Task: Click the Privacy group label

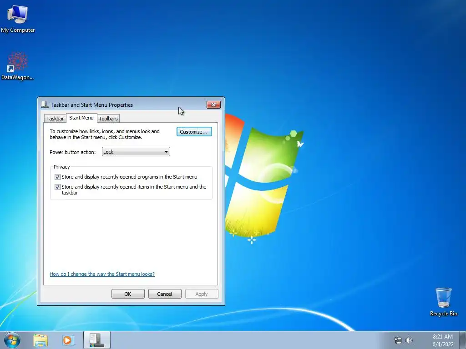Action: coord(61,167)
